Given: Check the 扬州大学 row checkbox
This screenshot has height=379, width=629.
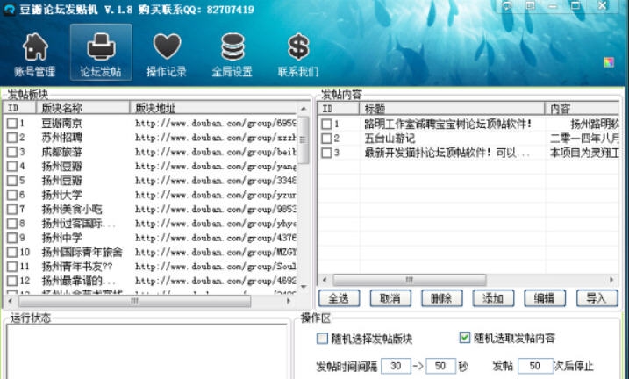Looking at the screenshot, I should pyautogui.click(x=12, y=195).
